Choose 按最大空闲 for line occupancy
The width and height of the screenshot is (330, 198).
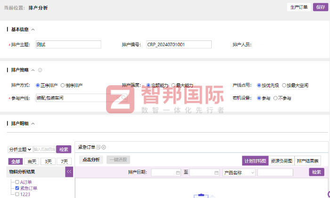pos(284,86)
